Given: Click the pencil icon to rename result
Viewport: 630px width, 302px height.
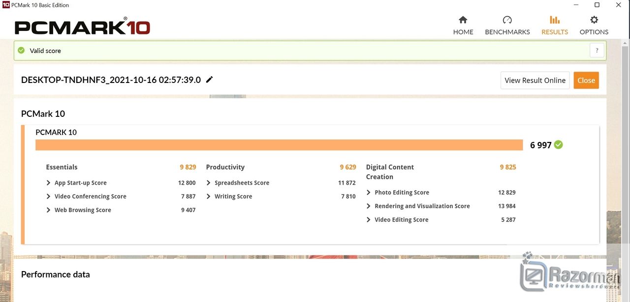Looking at the screenshot, I should 210,80.
